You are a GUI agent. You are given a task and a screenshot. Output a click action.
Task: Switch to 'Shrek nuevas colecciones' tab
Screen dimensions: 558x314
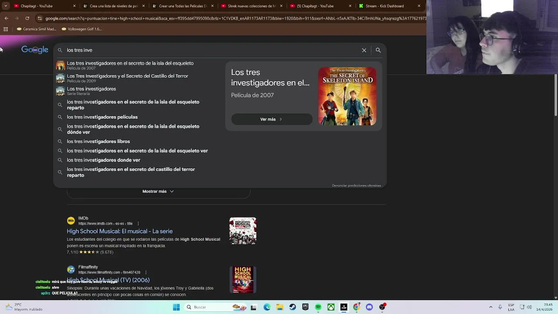(x=251, y=6)
